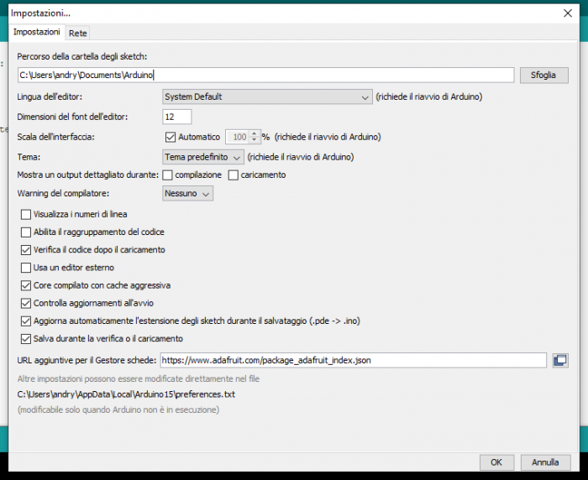Expand the Tema predefinito dropdown

pos(203,156)
